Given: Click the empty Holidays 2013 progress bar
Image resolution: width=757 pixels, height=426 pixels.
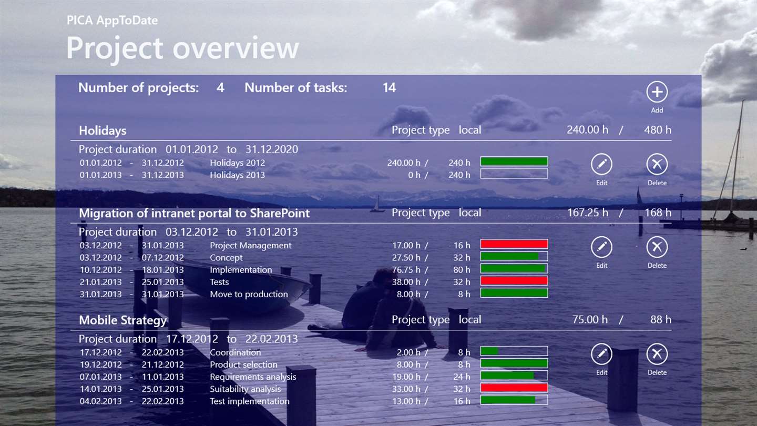Looking at the screenshot, I should pos(514,174).
